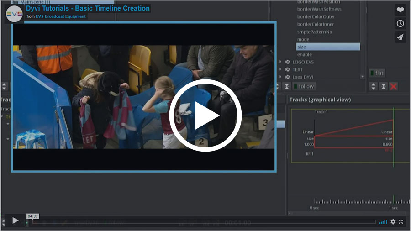This screenshot has width=411, height=231.
Task: Click the up/down arrows stepper at far left edge
Action: (4, 86)
